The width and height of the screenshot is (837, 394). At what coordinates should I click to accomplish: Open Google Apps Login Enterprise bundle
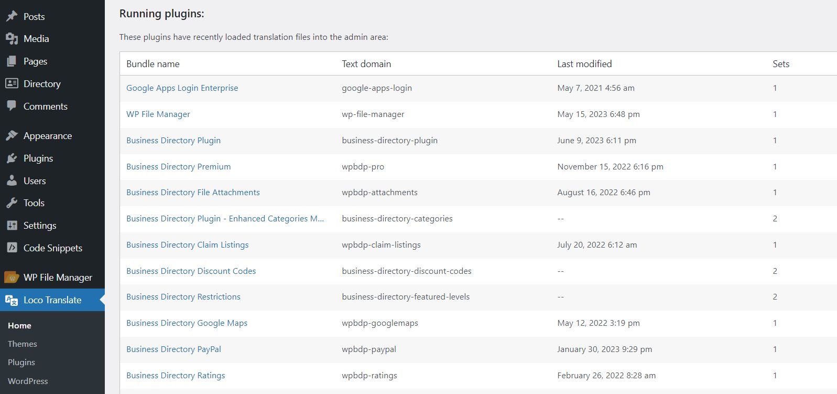(x=182, y=88)
